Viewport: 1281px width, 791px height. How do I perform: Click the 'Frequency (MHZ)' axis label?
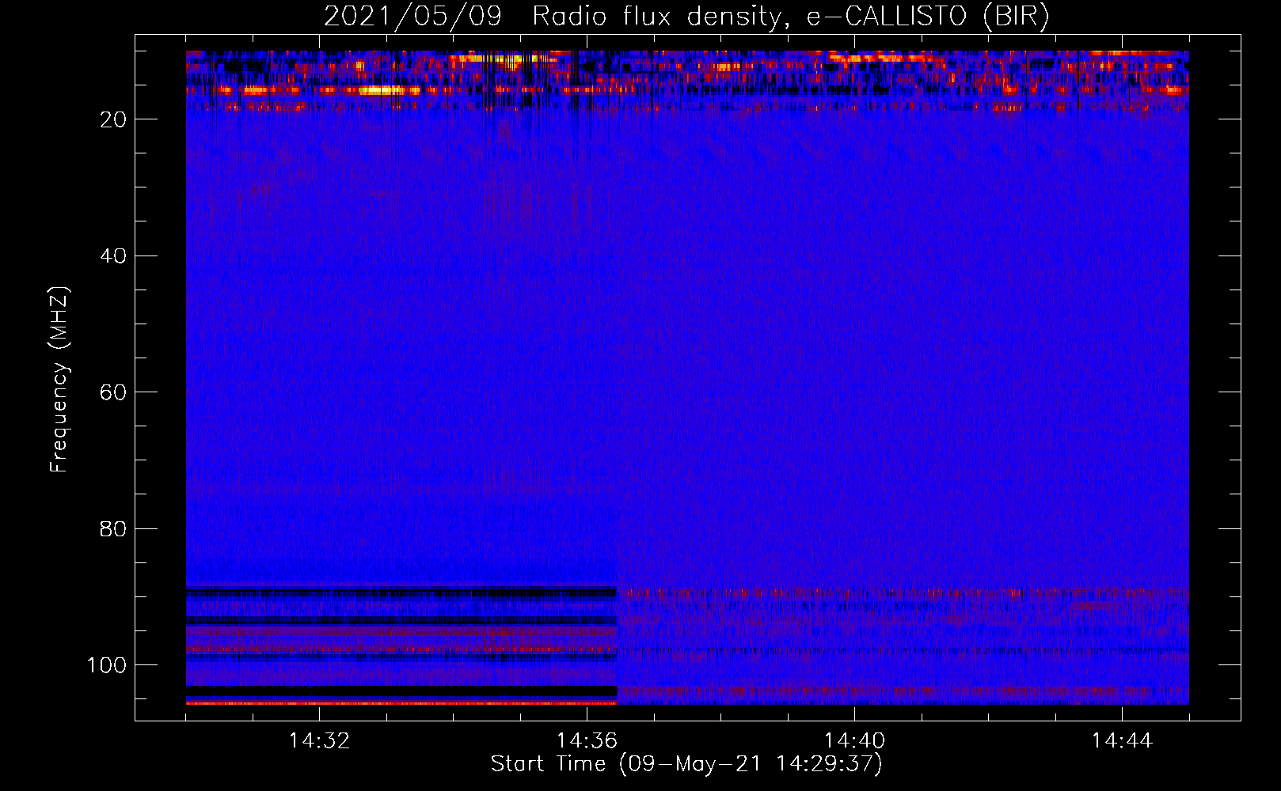click(x=59, y=380)
